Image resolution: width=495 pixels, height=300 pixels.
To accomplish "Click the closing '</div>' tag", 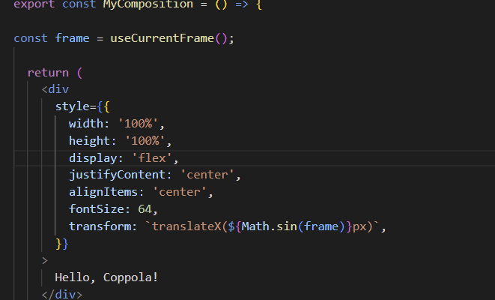I will 62,295.
